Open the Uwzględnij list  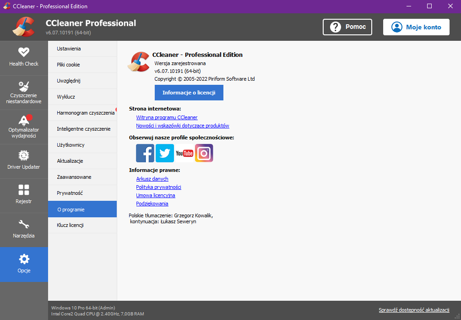pos(82,81)
